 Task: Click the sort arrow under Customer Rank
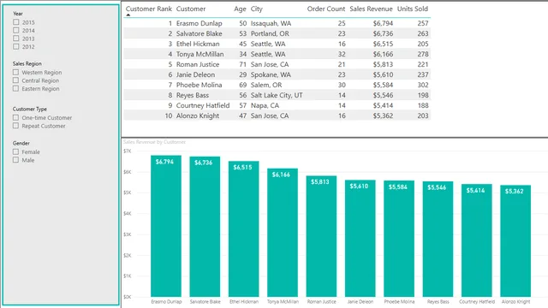[x=128, y=15]
